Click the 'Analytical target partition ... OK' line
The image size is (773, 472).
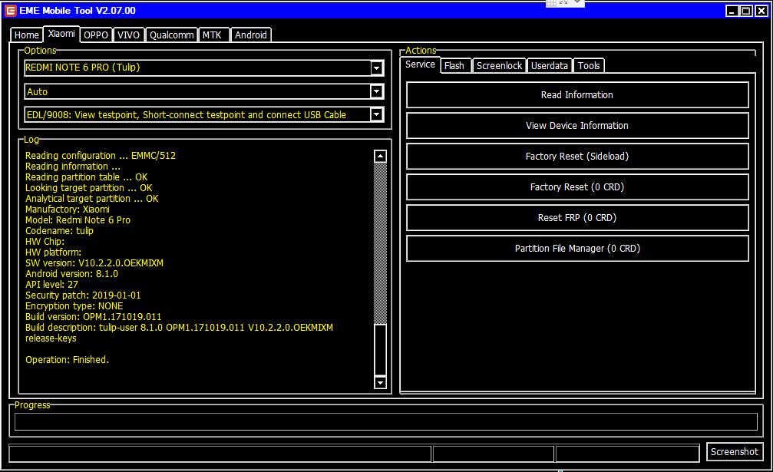(91, 199)
